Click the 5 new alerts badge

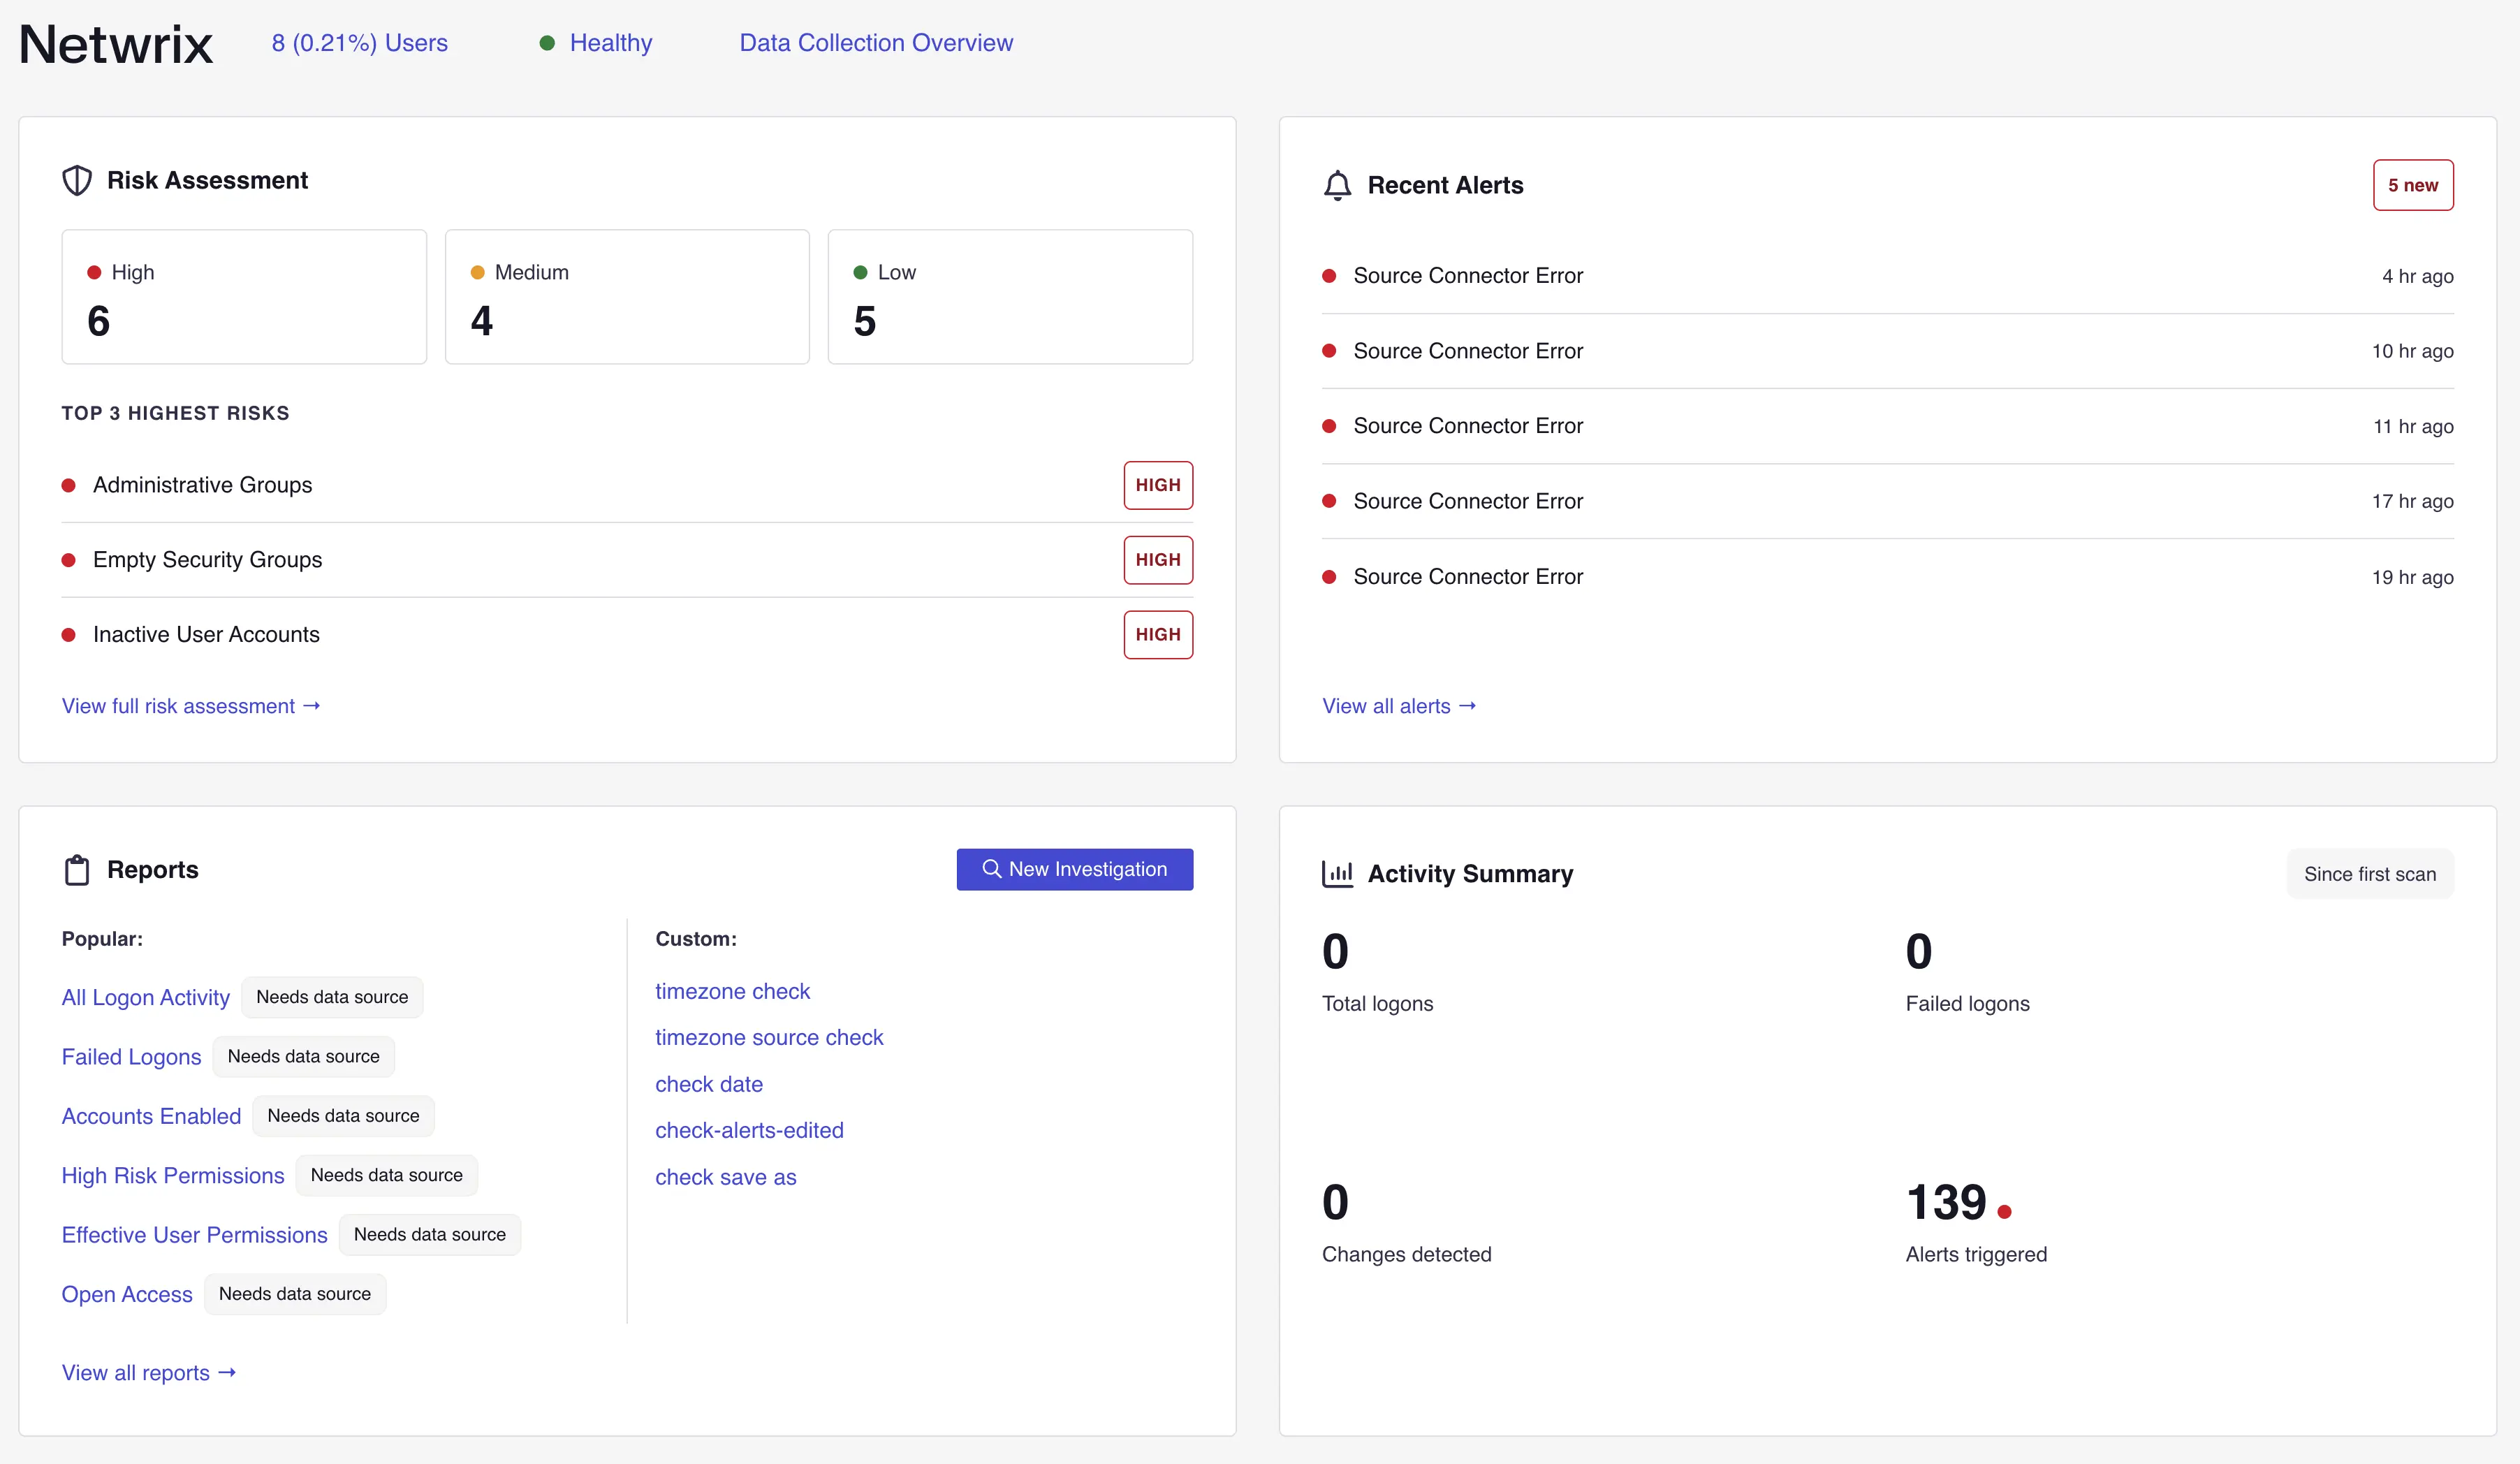click(2413, 185)
